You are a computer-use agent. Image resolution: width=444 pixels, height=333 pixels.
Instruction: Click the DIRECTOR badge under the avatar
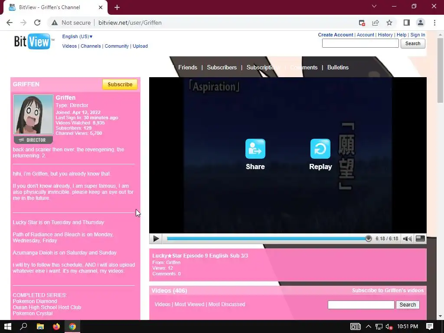33,140
